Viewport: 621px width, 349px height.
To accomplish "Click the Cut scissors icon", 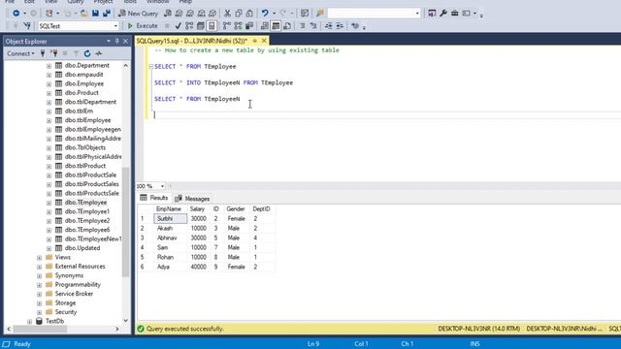I will pyautogui.click(x=227, y=14).
